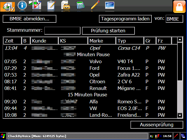Image resolution: width=187 pixels, height=140 pixels.
Task: Focus the Stammnummer input field
Action: [x=62, y=31]
